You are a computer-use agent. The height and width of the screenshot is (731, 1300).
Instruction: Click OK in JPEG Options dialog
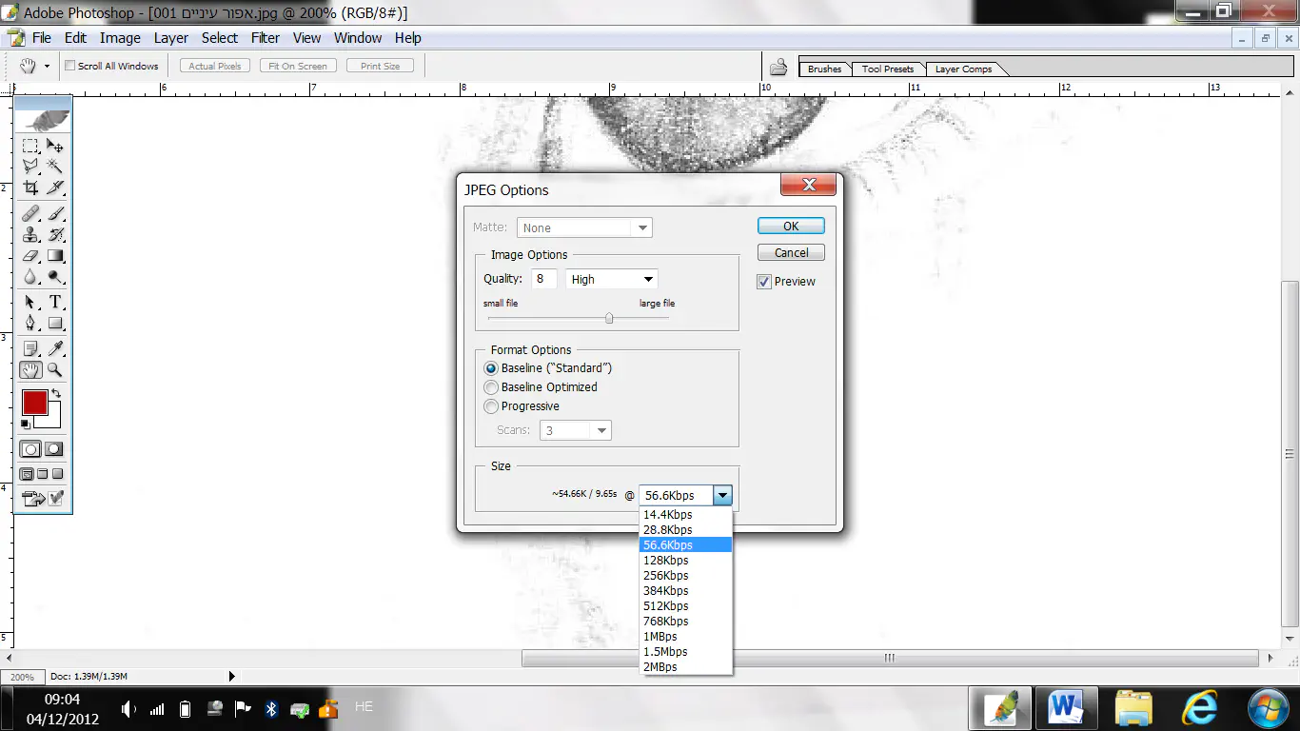pyautogui.click(x=791, y=227)
